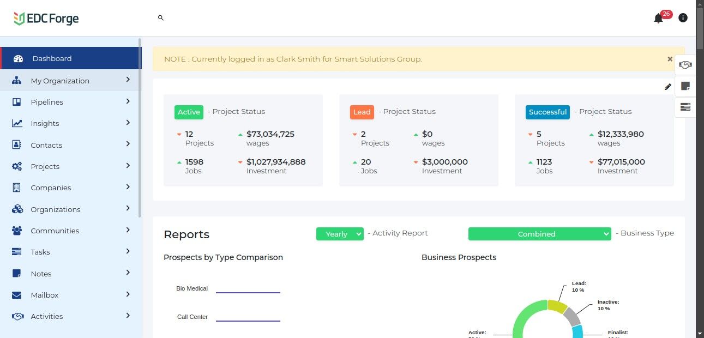Click the Dashboard gauge icon

pyautogui.click(x=18, y=59)
